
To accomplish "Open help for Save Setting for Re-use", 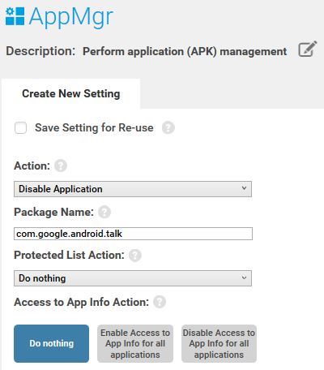I will point(168,127).
